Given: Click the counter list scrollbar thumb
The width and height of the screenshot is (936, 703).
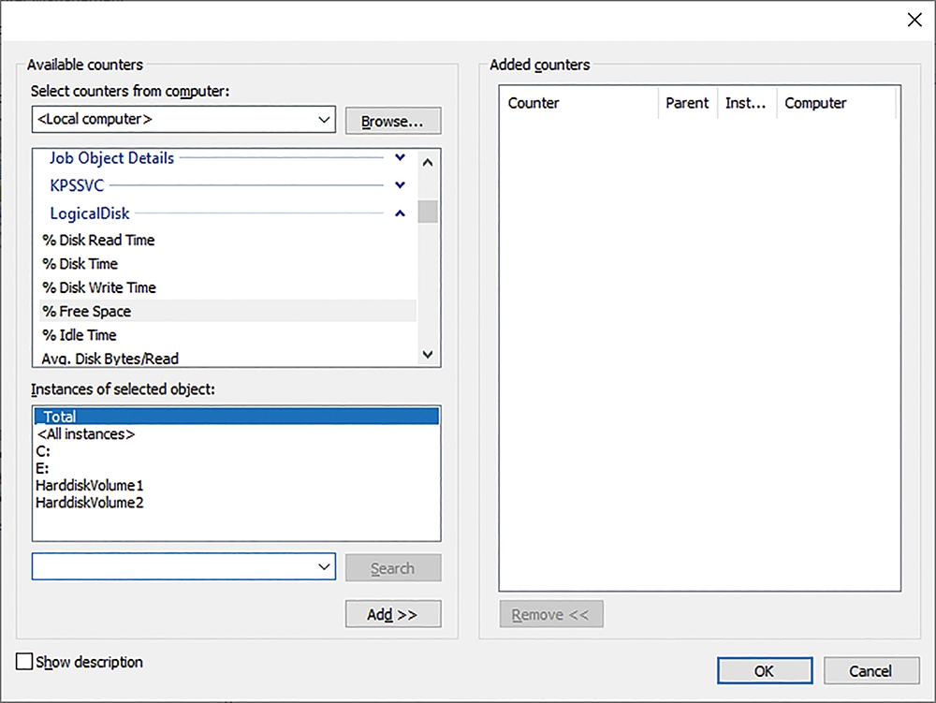Looking at the screenshot, I should (428, 212).
